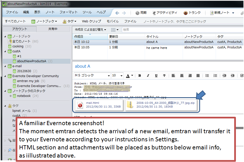Open the 表示 menu
Viewport: 244px width, 162px height.
[37, 12]
